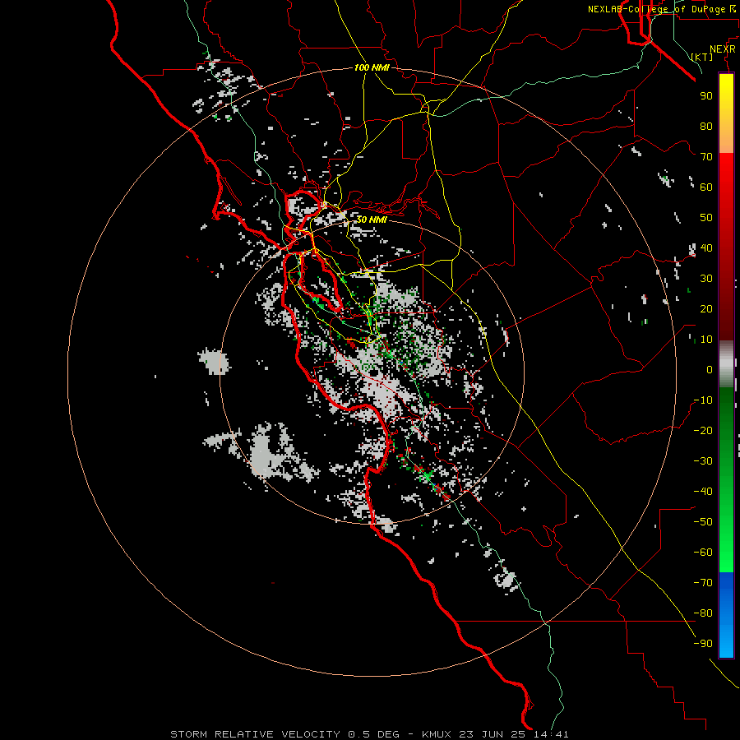Image resolution: width=740 pixels, height=740 pixels.
Task: Click the 0 value on the velocity scale
Action: 710,370
